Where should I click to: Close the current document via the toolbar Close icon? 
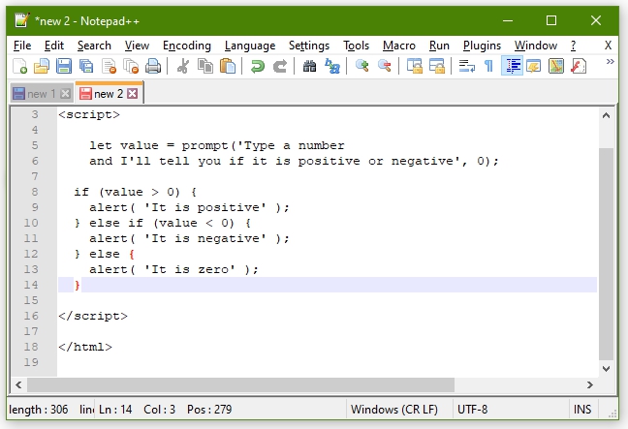click(x=109, y=67)
